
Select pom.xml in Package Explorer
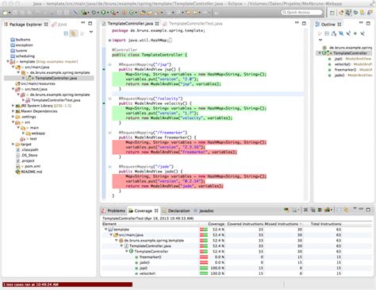click(x=29, y=166)
